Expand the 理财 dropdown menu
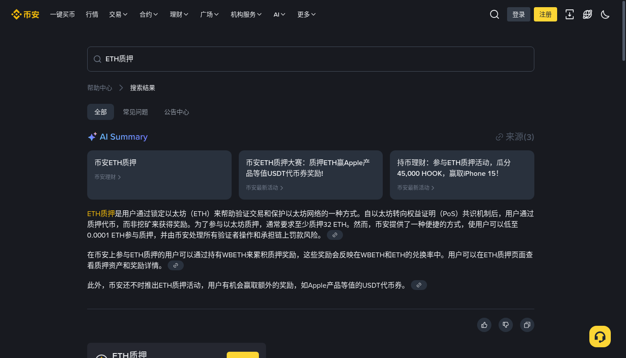Image resolution: width=626 pixels, height=358 pixels. coord(179,14)
